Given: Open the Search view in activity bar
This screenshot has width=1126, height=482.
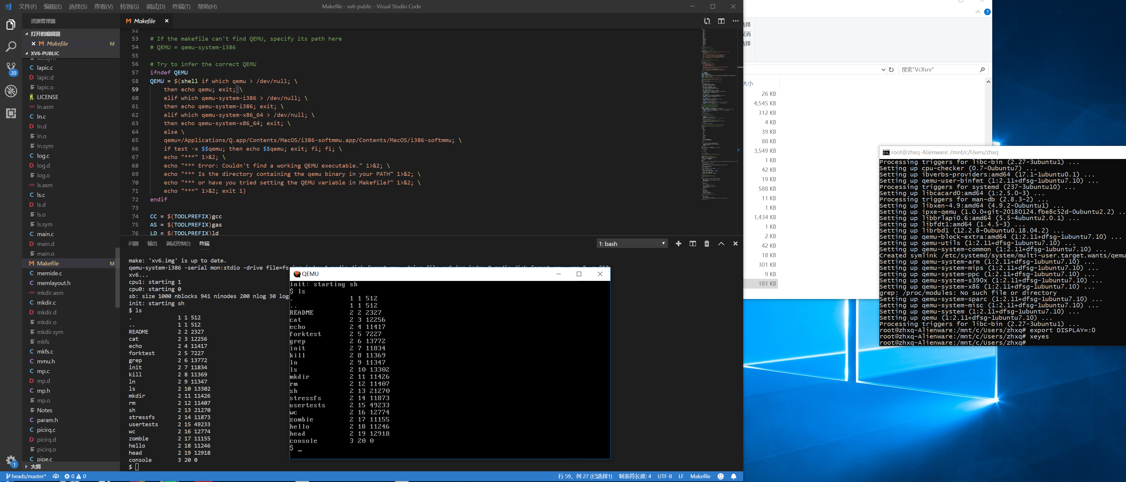Looking at the screenshot, I should (x=11, y=46).
